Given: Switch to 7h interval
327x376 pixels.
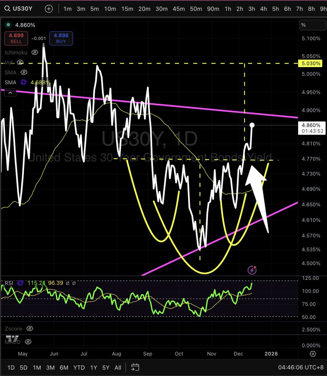Looking at the screenshot, I should [x=299, y=9].
